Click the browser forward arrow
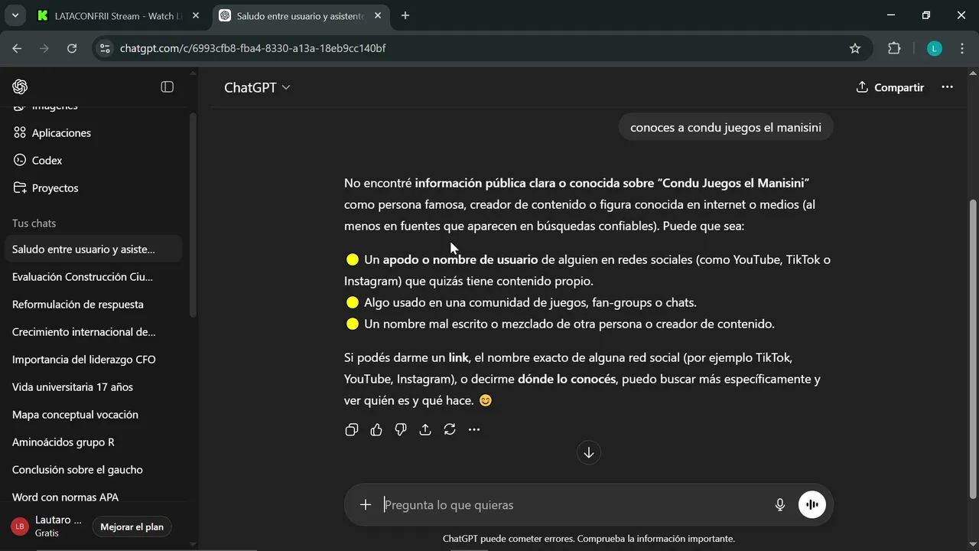Image resolution: width=979 pixels, height=551 pixels. pyautogui.click(x=44, y=48)
